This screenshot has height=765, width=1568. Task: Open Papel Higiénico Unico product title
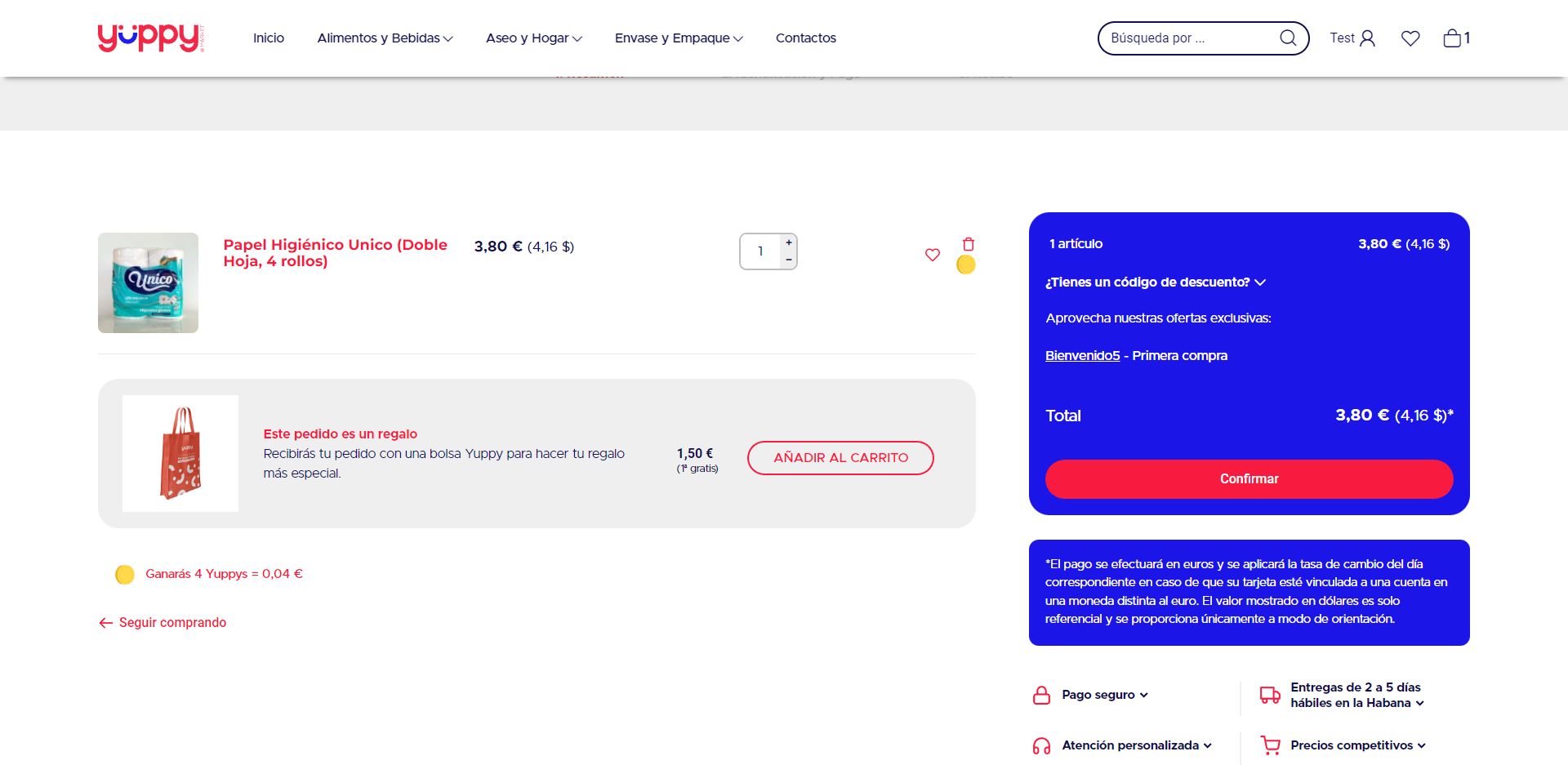coord(336,253)
